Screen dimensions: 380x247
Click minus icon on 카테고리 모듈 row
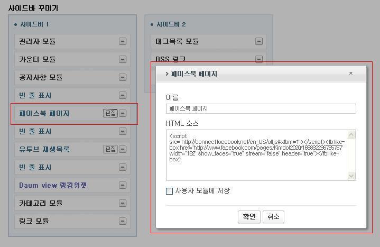[x=123, y=203]
